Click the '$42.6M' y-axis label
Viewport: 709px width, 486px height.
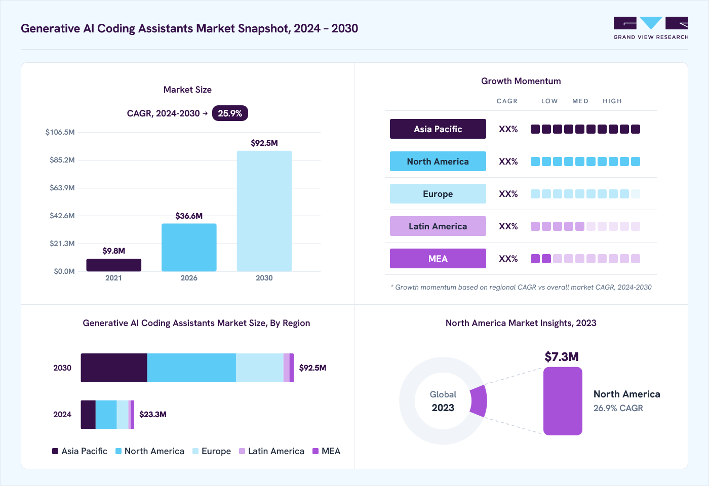click(x=62, y=216)
